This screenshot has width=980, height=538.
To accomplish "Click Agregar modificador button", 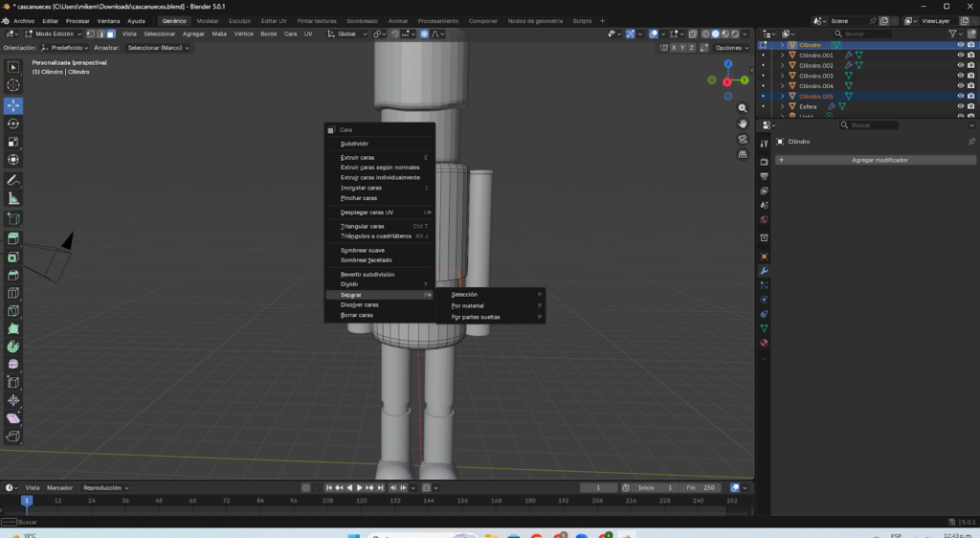I will (879, 160).
